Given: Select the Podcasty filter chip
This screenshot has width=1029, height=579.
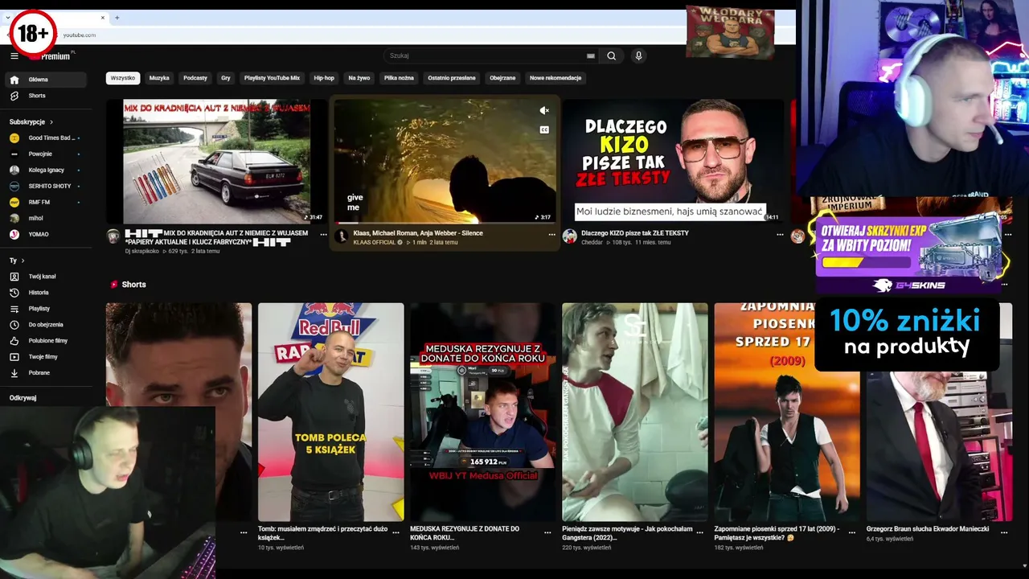Looking at the screenshot, I should pos(195,78).
